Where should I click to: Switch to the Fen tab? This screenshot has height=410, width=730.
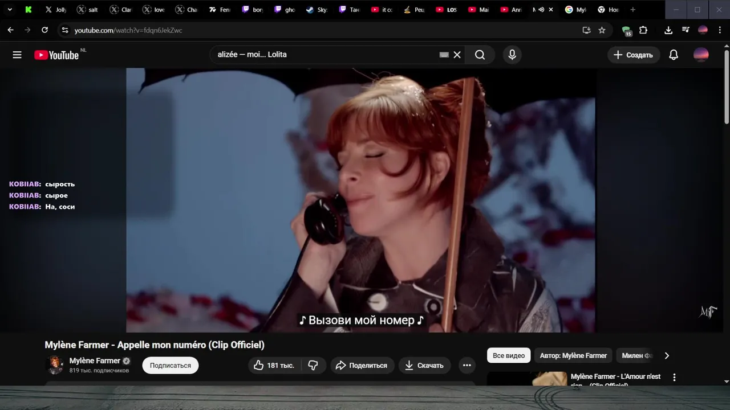pos(219,10)
